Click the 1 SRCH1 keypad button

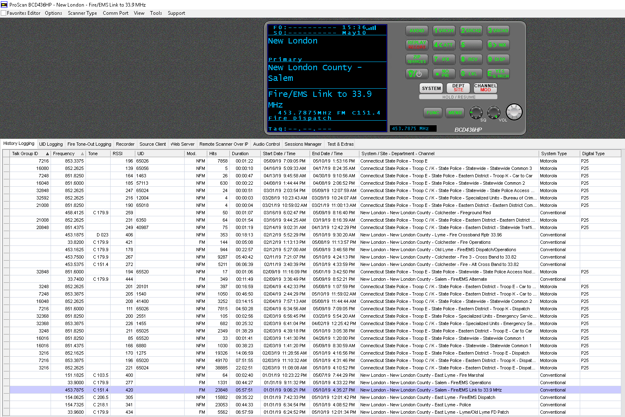444,31
